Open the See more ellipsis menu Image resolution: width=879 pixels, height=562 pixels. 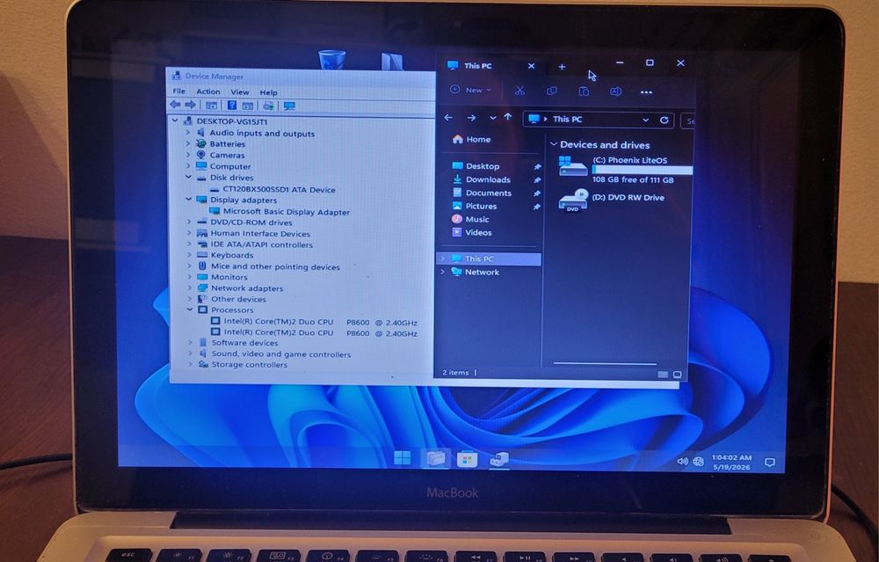coord(646,92)
